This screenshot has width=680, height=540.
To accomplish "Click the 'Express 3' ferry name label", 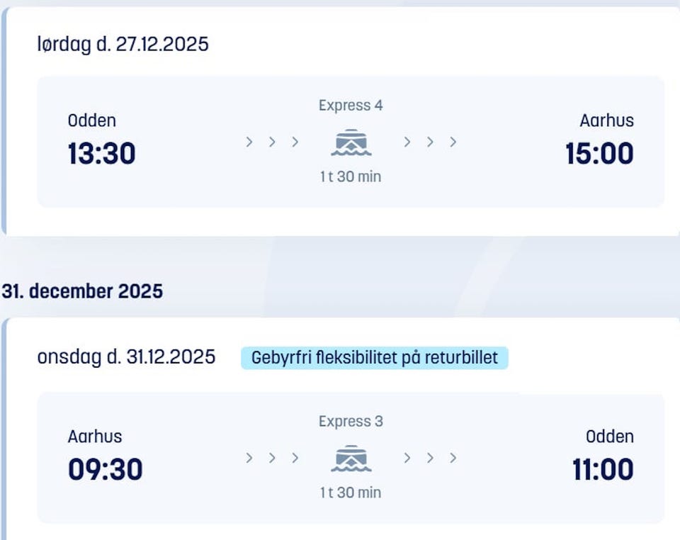I will pos(351,422).
